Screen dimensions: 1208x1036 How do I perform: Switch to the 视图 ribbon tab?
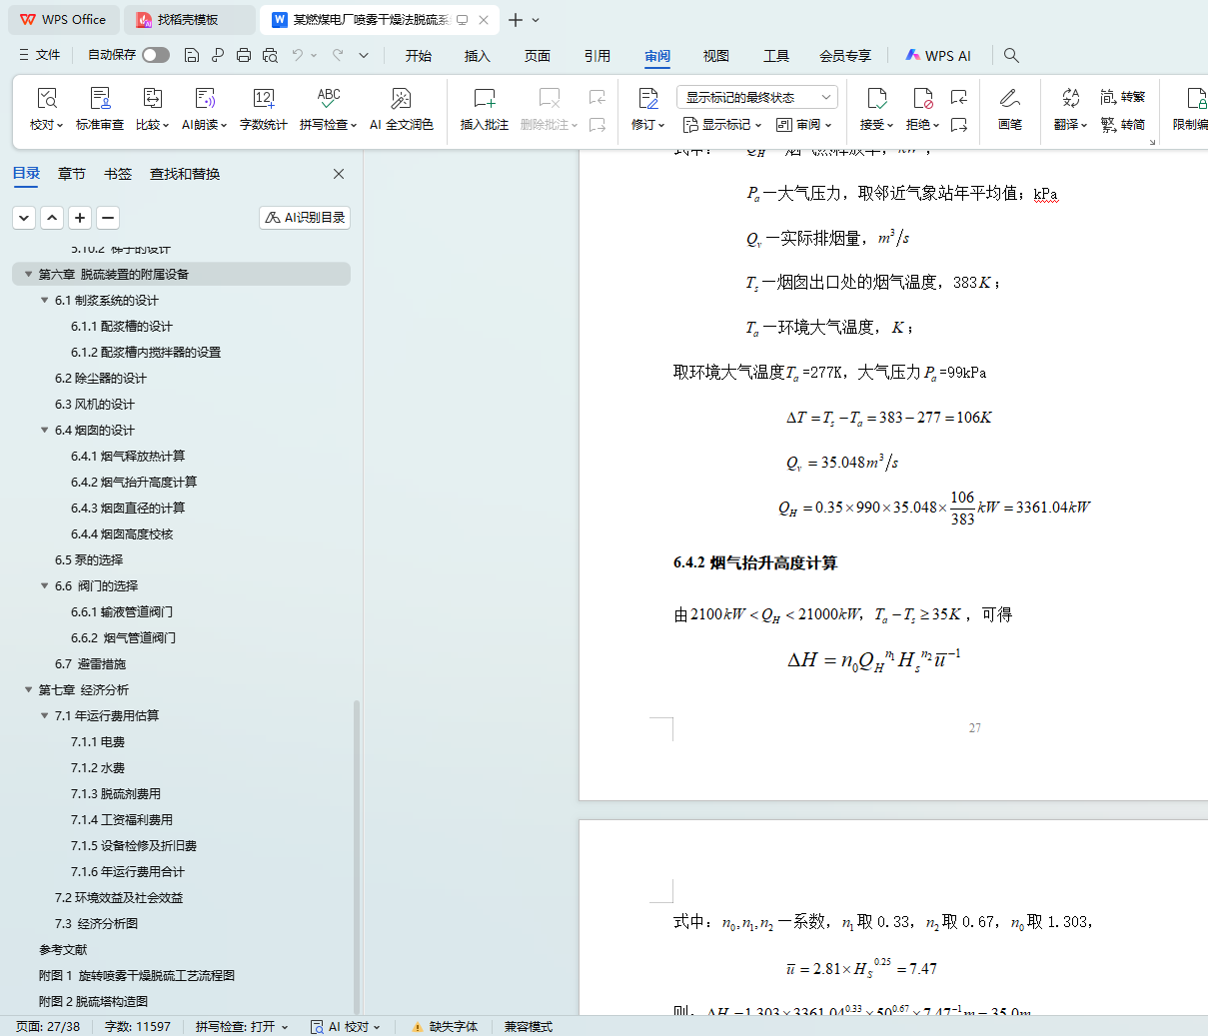715,56
